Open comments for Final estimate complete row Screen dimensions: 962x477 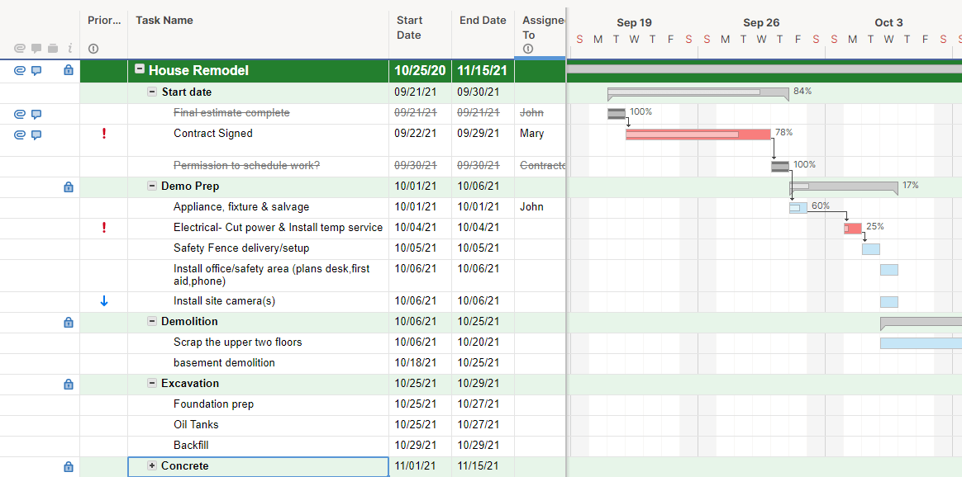coord(36,114)
